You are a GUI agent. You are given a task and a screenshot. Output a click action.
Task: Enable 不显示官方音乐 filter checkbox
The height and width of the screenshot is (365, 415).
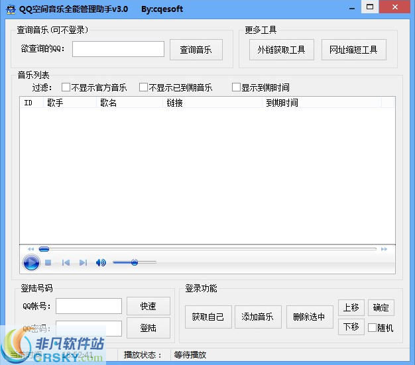click(66, 87)
